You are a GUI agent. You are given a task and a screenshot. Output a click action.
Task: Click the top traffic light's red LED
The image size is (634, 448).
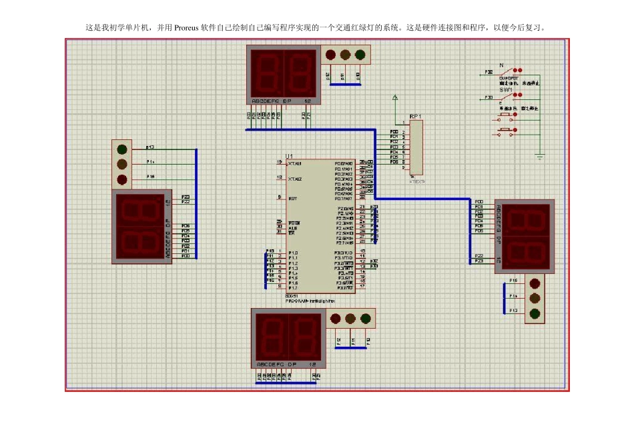(331, 55)
